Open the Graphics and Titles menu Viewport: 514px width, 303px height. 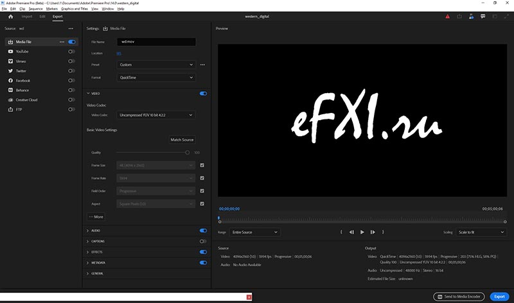(75, 9)
